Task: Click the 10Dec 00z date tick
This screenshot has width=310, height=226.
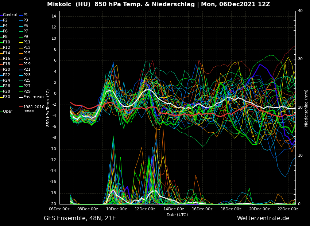Action: (x=116, y=209)
